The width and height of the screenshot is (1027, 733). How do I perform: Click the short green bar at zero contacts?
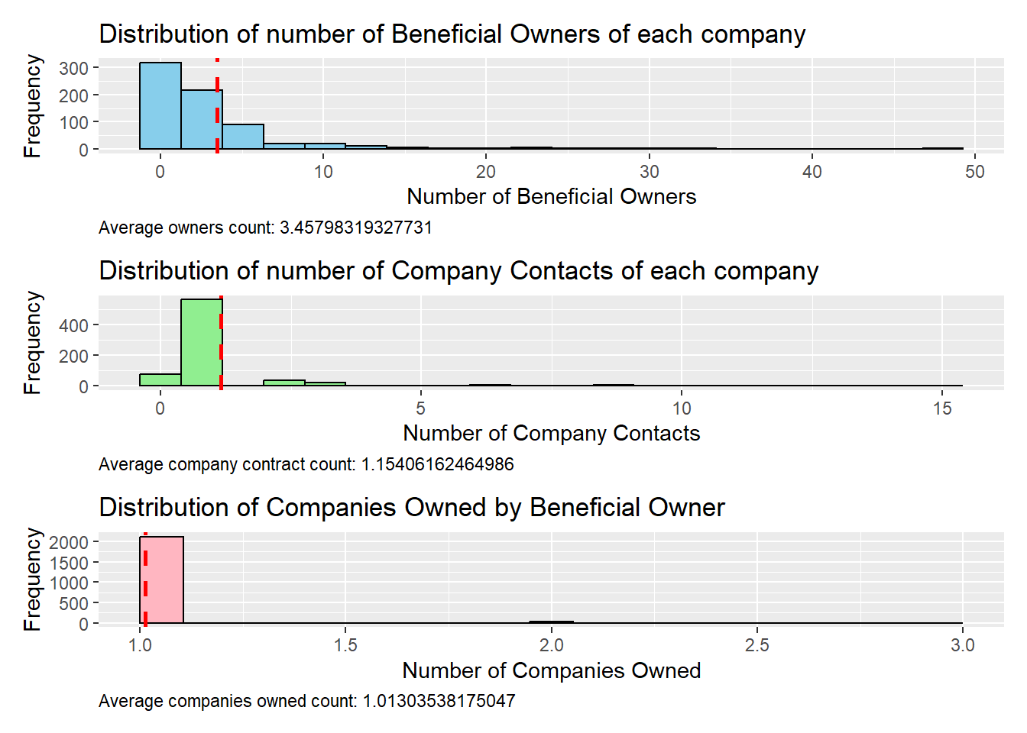pyautogui.click(x=160, y=379)
